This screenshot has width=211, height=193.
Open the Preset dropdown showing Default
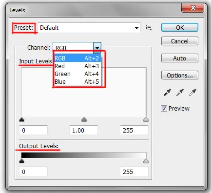[89, 28]
